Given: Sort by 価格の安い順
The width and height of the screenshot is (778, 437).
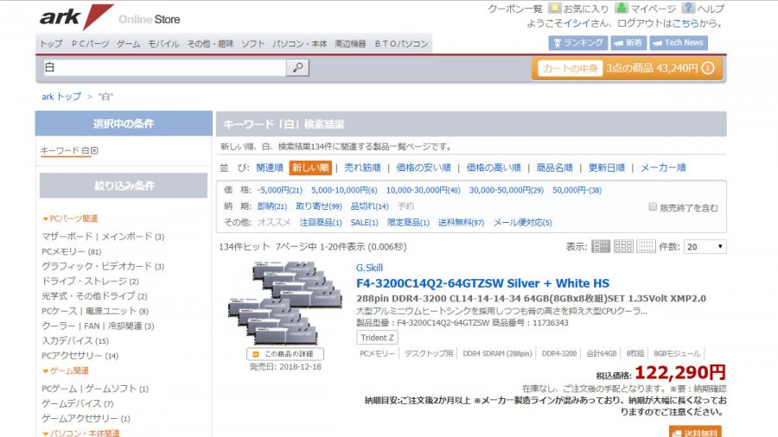Looking at the screenshot, I should pyautogui.click(x=424, y=168).
